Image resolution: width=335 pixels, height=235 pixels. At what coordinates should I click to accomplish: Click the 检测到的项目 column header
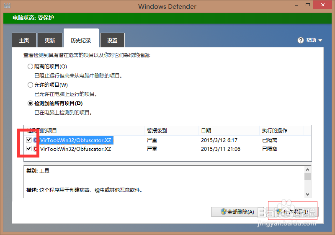[84, 131]
